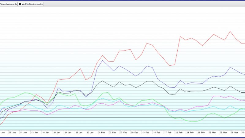
Task: Select the 06 Mar axis label
Action: click(x=223, y=132)
